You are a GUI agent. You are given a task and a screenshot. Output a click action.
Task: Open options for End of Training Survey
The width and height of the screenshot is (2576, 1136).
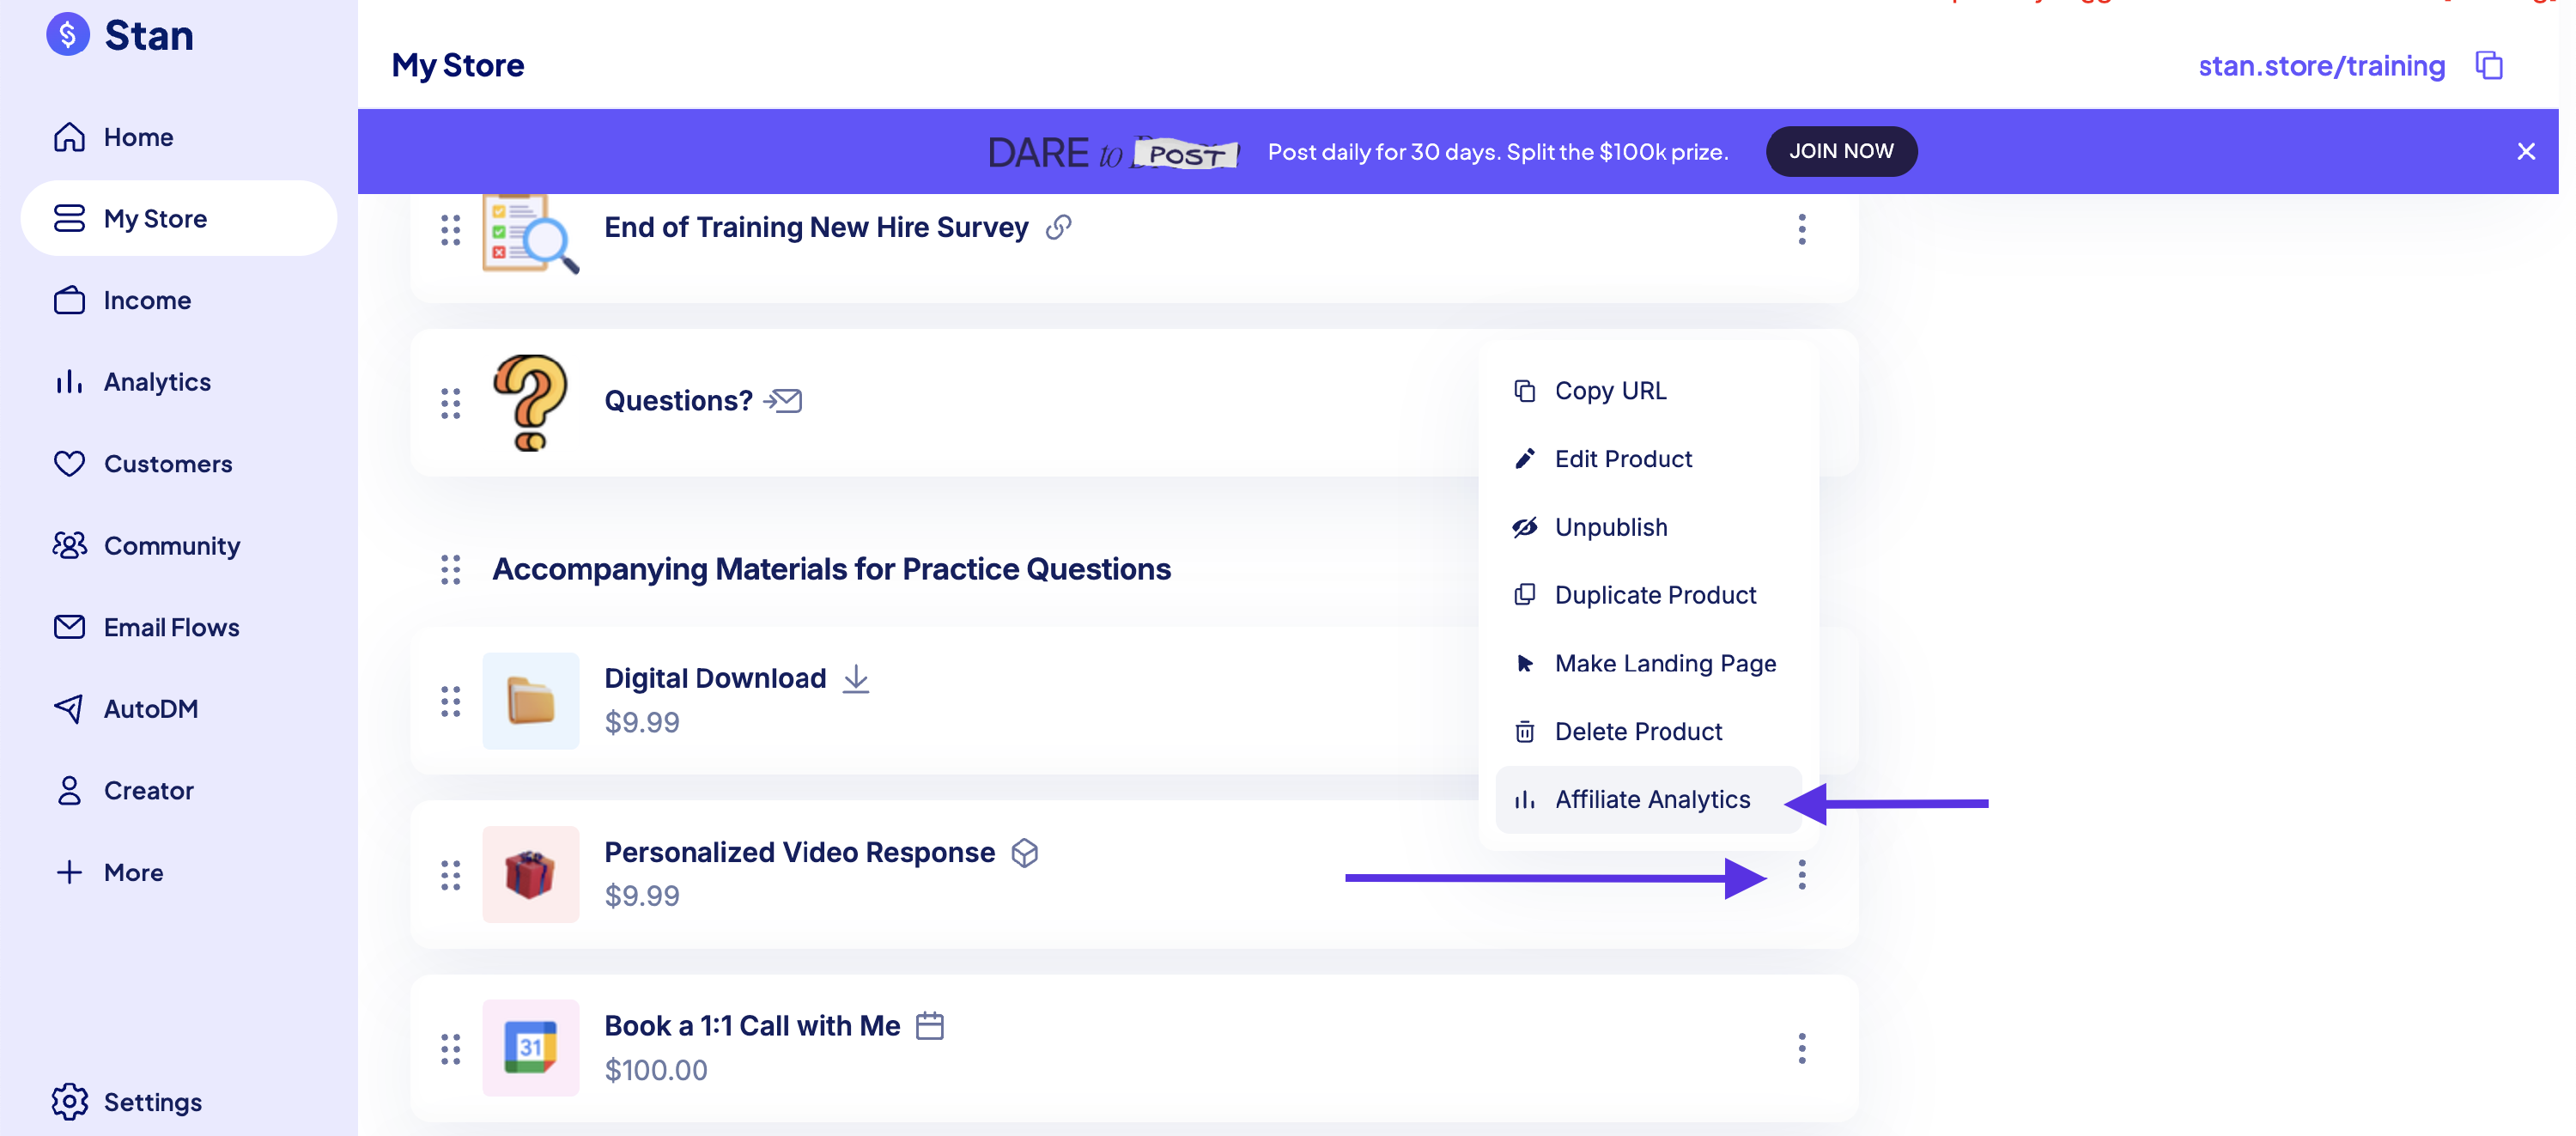(1801, 229)
